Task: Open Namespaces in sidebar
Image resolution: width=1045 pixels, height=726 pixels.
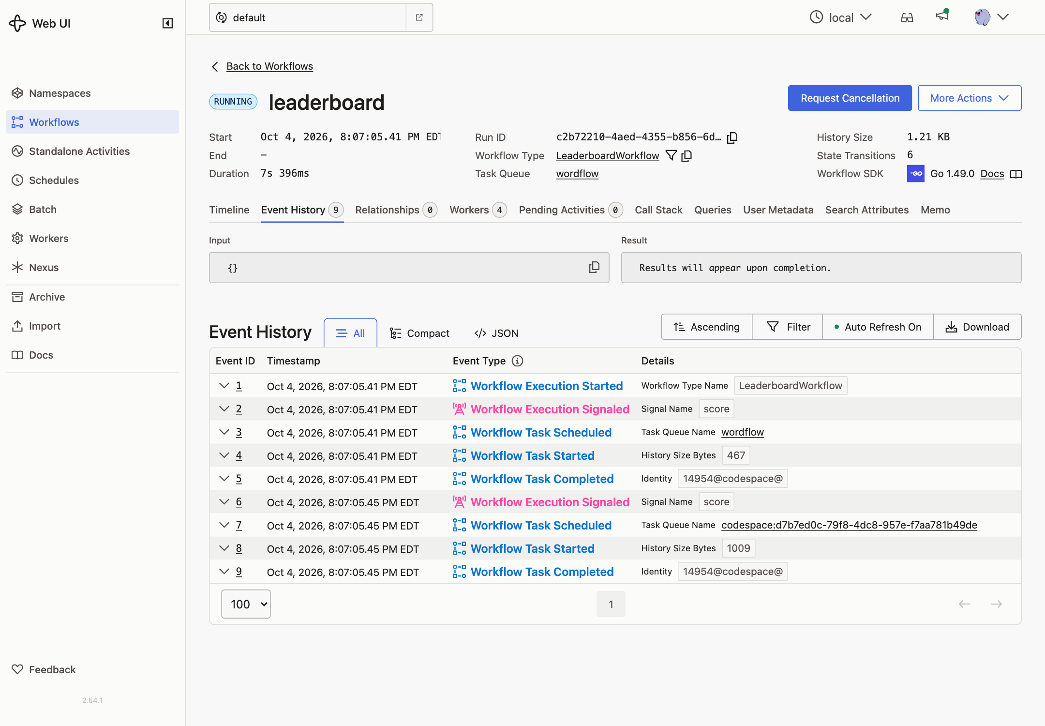Action: [92, 93]
